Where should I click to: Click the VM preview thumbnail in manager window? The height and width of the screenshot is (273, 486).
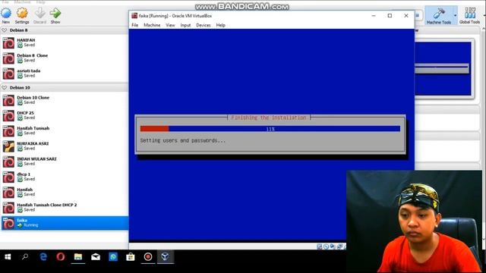443,69
